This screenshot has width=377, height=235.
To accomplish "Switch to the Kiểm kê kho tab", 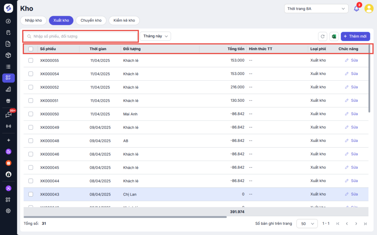I will 124,20.
